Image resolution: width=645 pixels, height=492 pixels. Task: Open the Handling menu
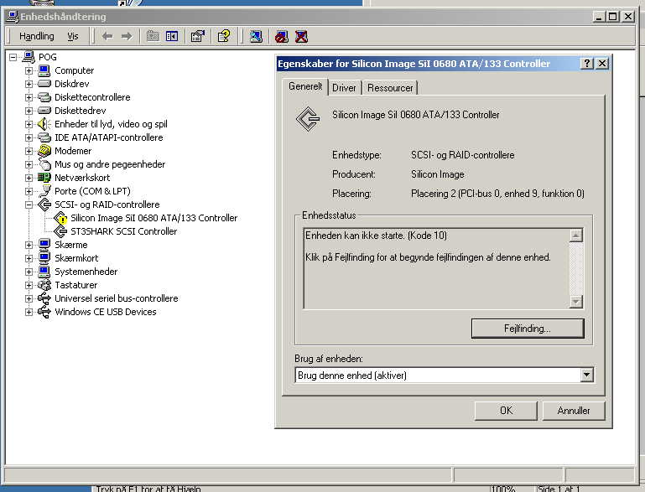pos(36,36)
